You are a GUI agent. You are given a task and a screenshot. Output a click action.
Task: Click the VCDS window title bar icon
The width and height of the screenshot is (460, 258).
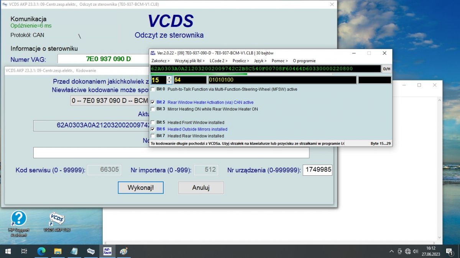[x=4, y=4]
